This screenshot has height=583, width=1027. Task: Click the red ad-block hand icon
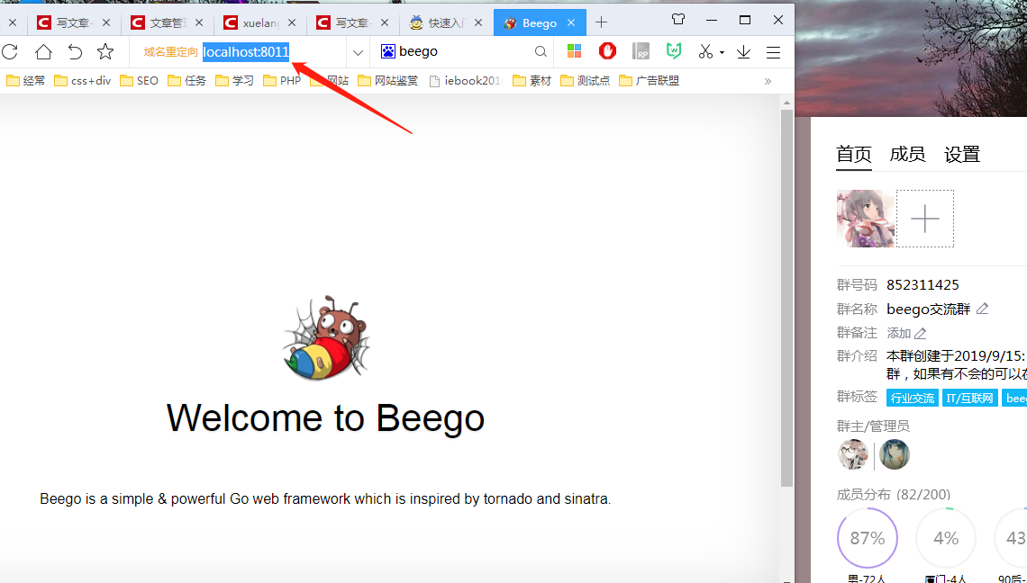point(608,51)
